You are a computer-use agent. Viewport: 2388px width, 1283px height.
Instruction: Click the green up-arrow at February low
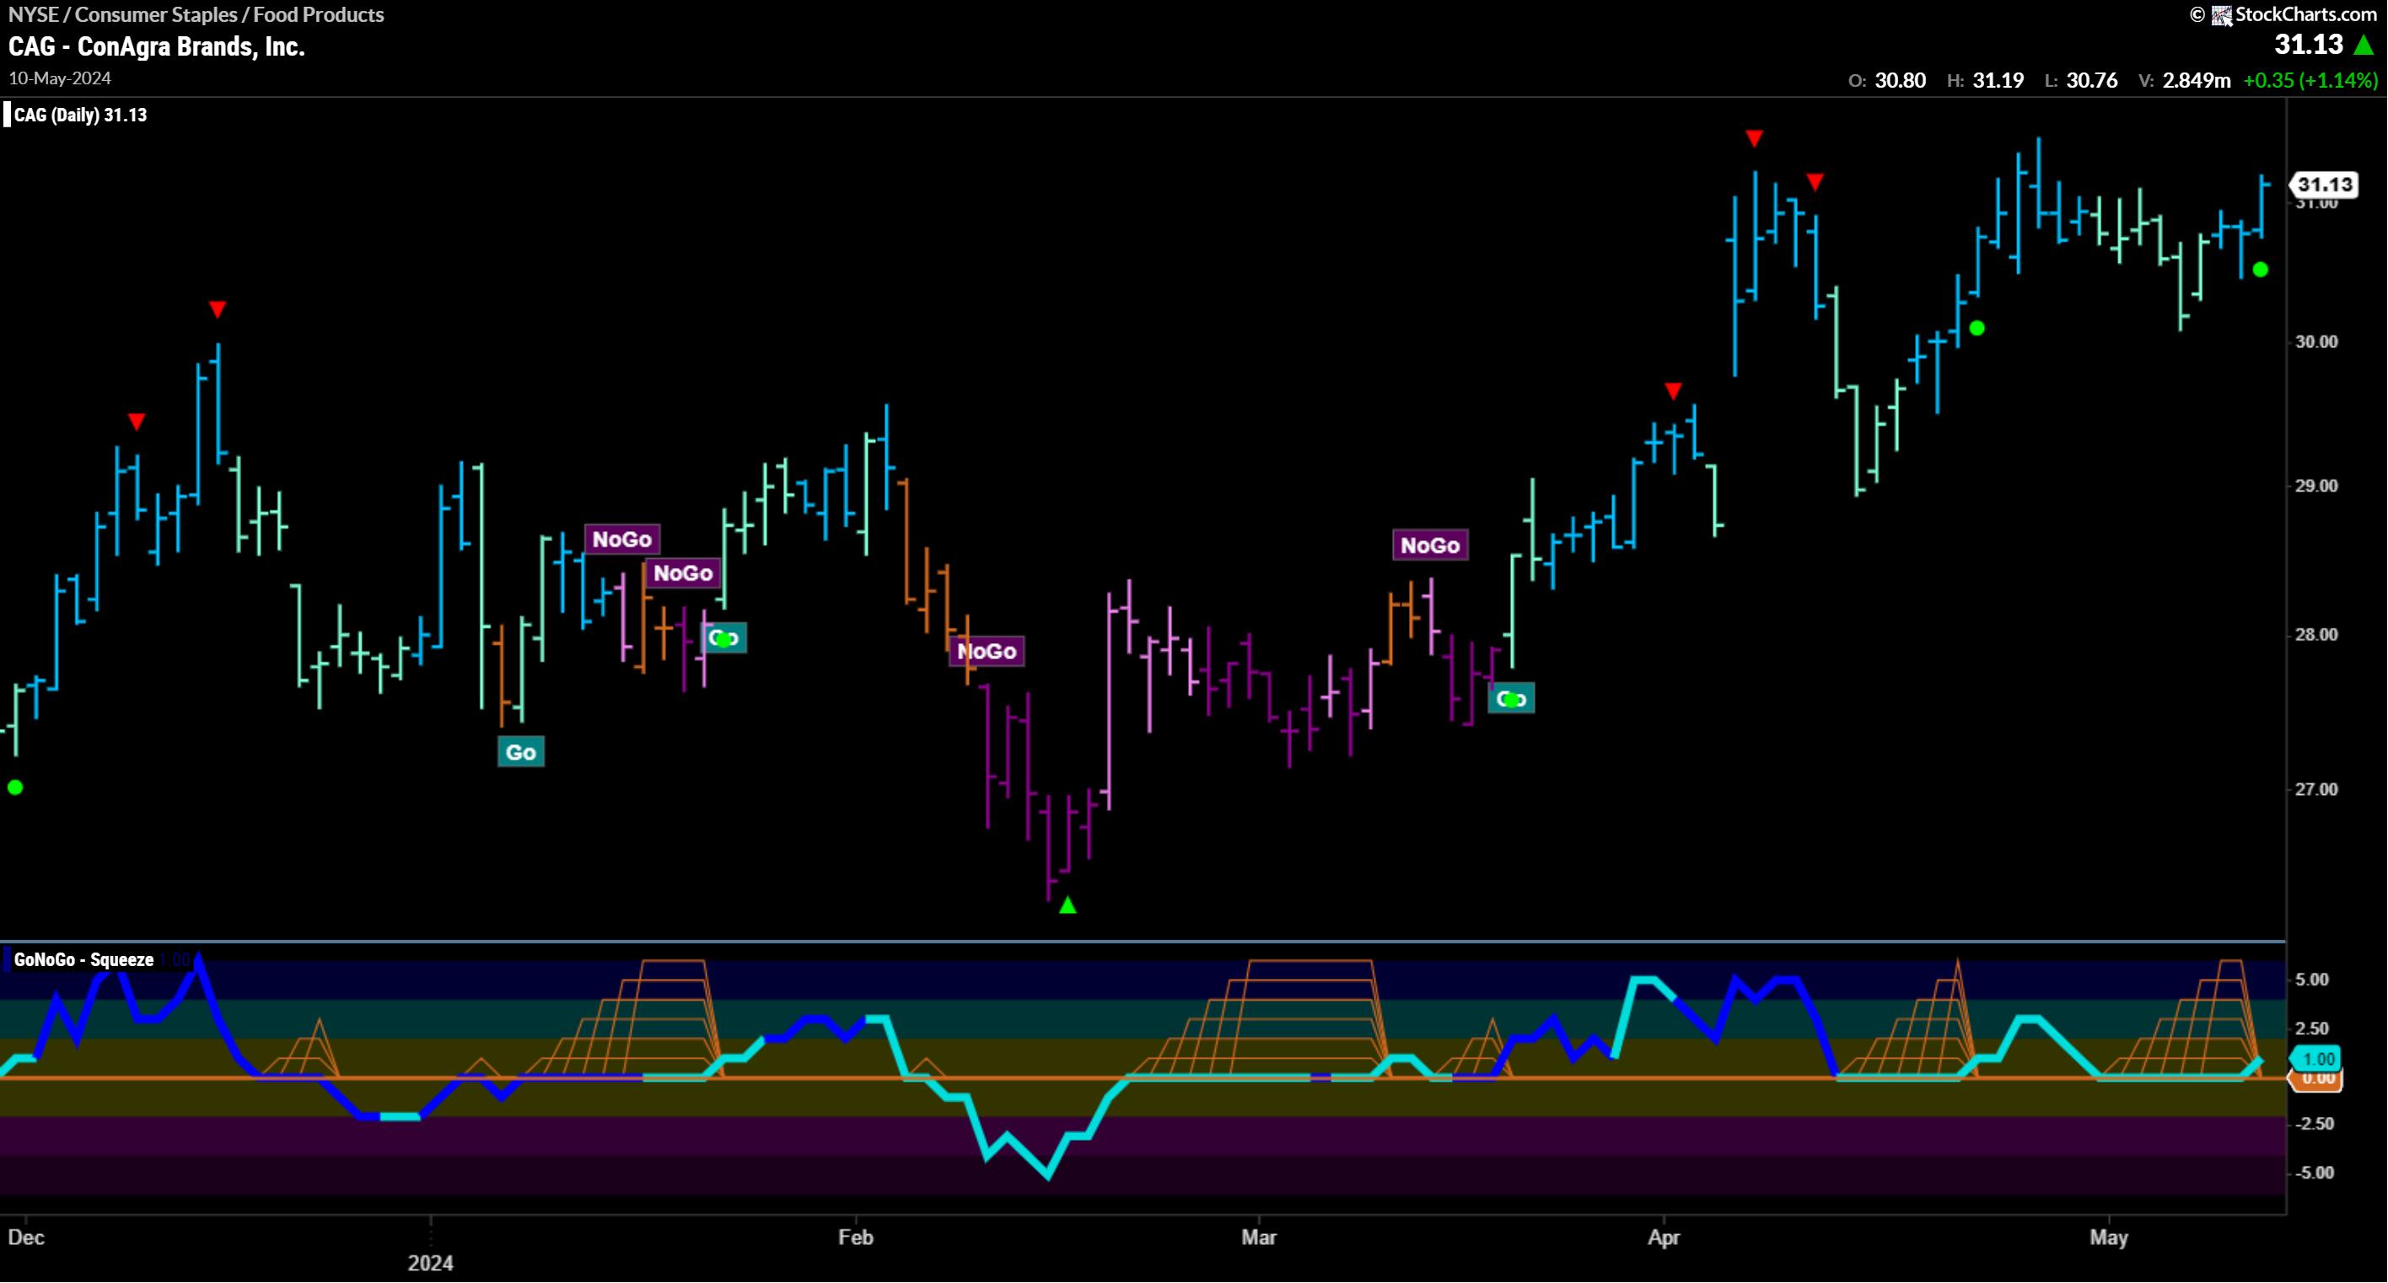(1068, 905)
